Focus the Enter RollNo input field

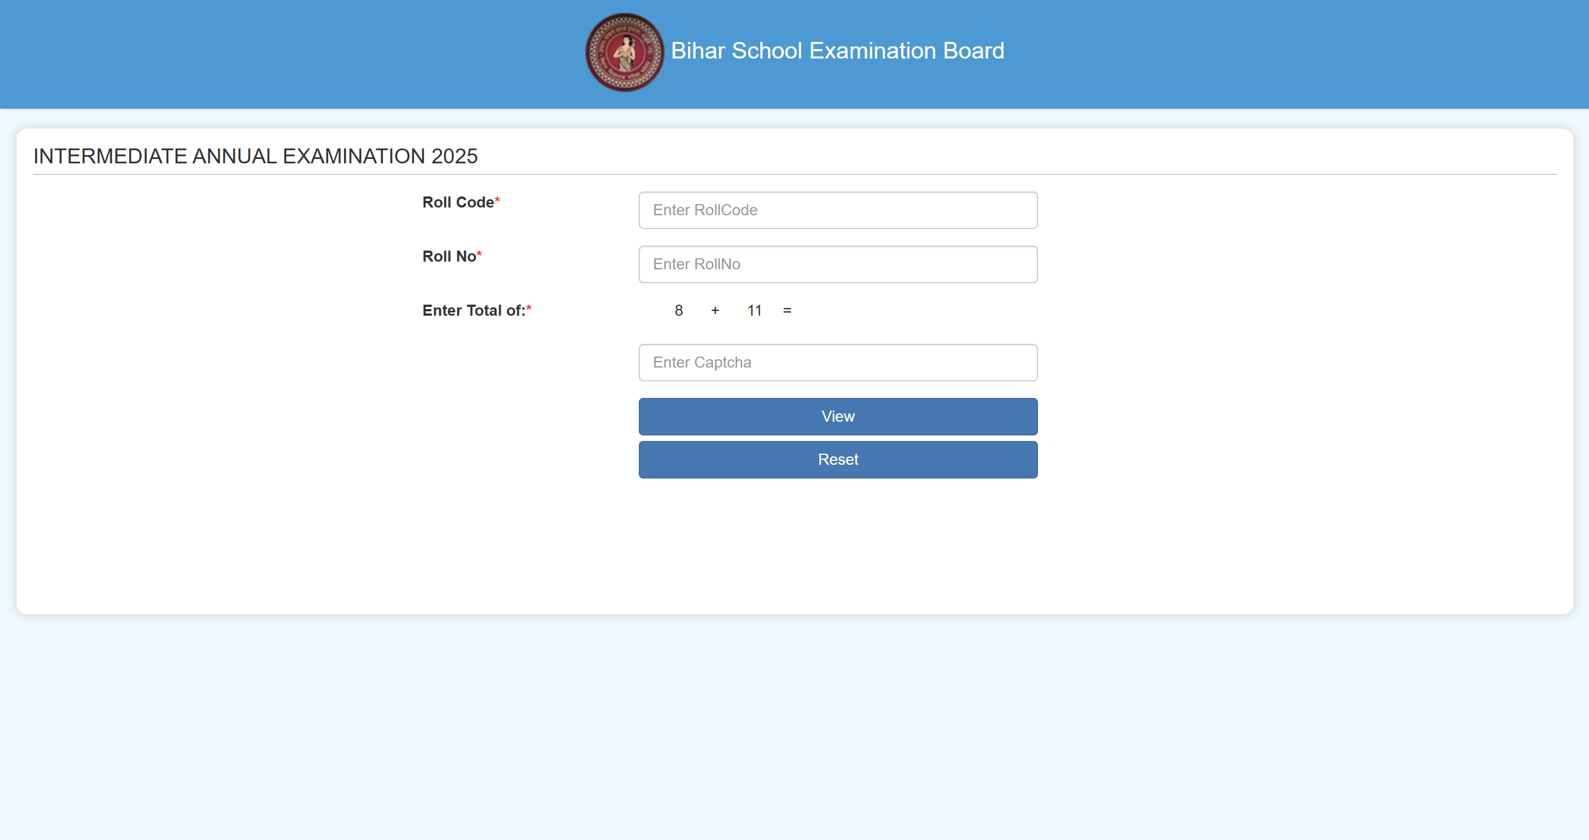pos(838,264)
